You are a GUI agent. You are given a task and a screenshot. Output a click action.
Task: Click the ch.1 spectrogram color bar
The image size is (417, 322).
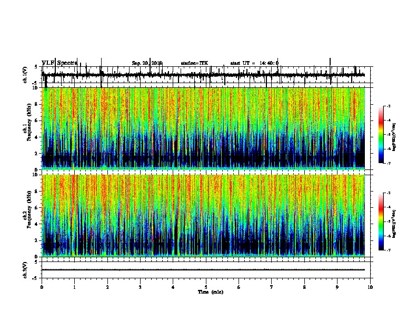click(x=381, y=135)
